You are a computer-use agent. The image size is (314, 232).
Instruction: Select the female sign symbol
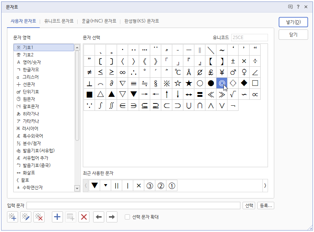(244, 72)
